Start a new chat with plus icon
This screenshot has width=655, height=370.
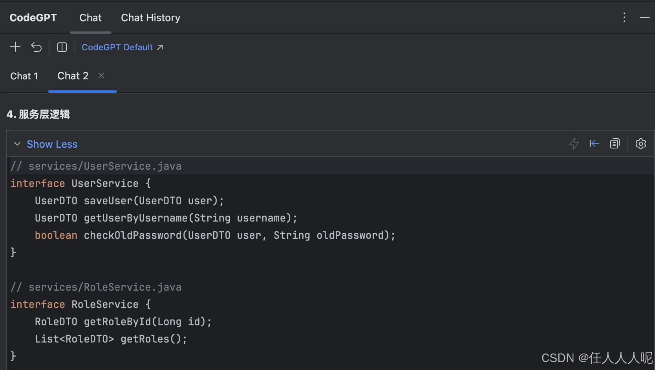click(x=15, y=47)
